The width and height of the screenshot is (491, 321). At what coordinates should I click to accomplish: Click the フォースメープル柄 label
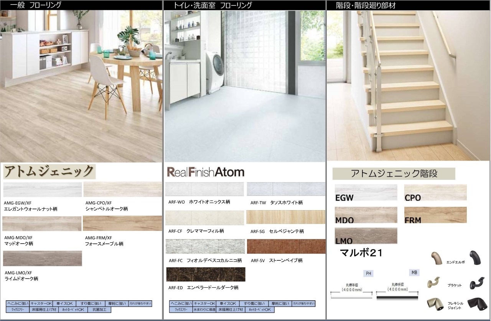(104, 244)
